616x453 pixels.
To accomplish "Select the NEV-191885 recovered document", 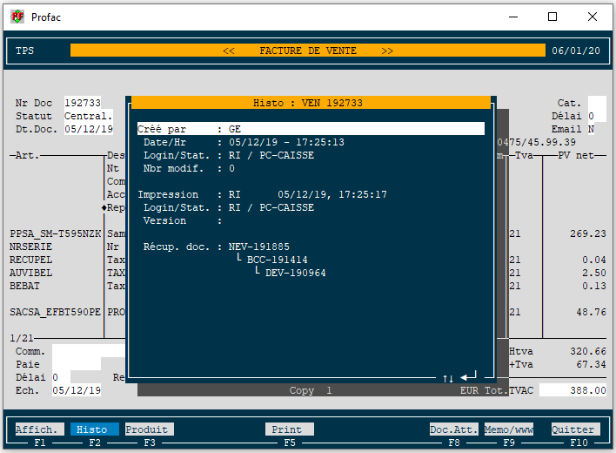I will coord(259,247).
